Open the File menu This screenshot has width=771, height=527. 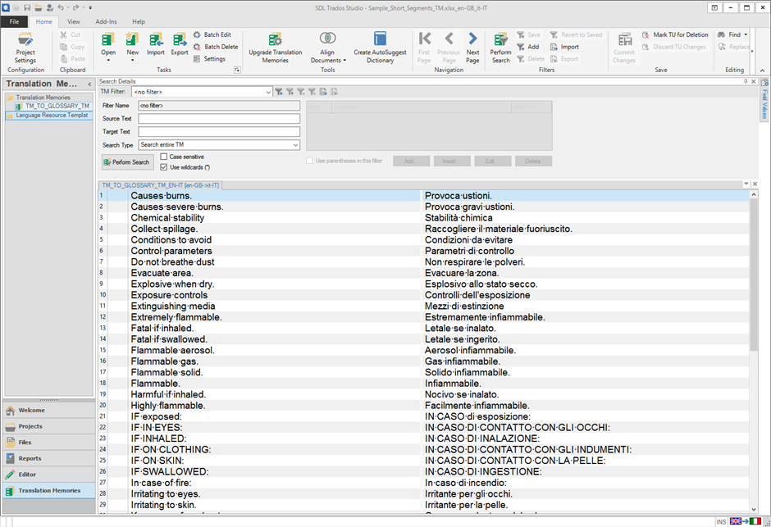point(14,21)
